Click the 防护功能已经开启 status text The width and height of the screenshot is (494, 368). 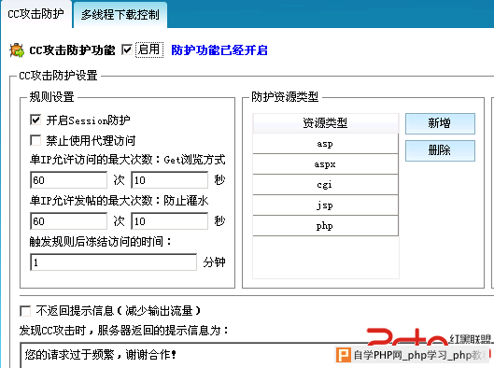point(219,50)
